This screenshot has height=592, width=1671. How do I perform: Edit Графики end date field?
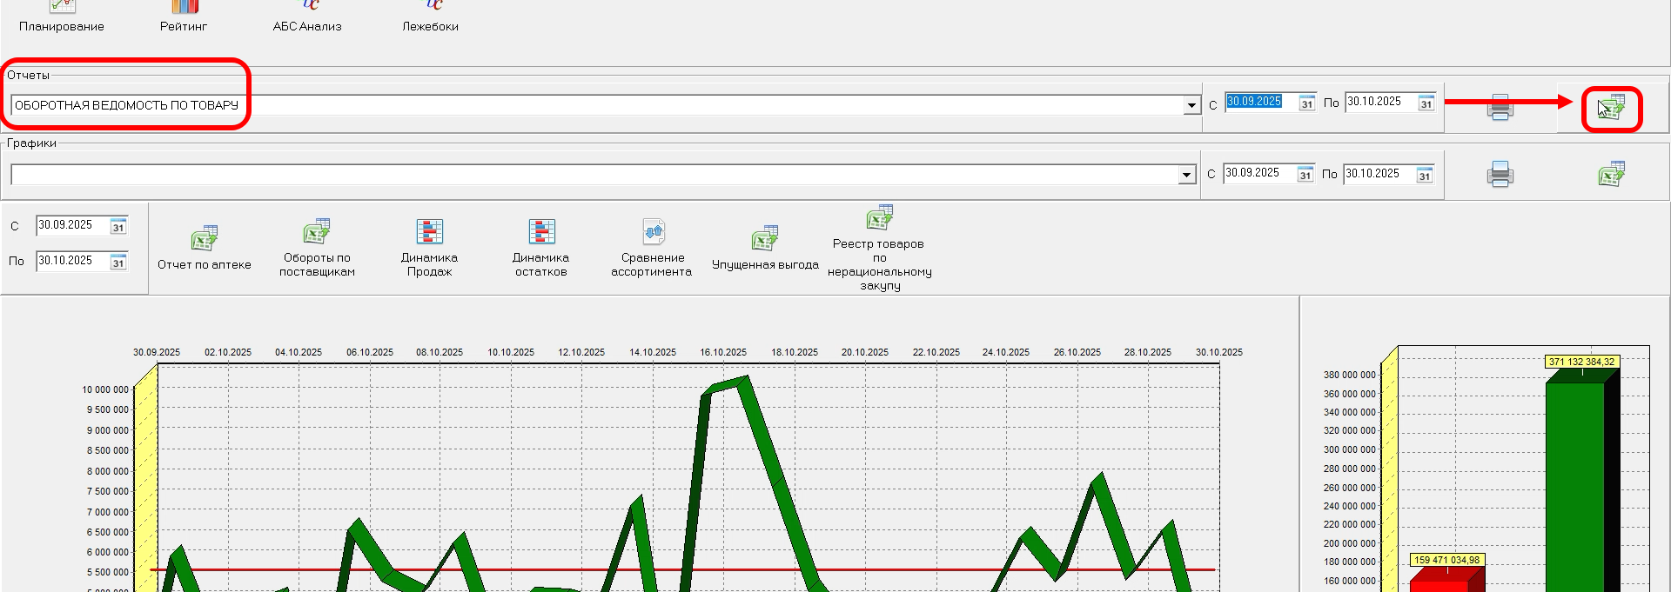pyautogui.click(x=1379, y=173)
